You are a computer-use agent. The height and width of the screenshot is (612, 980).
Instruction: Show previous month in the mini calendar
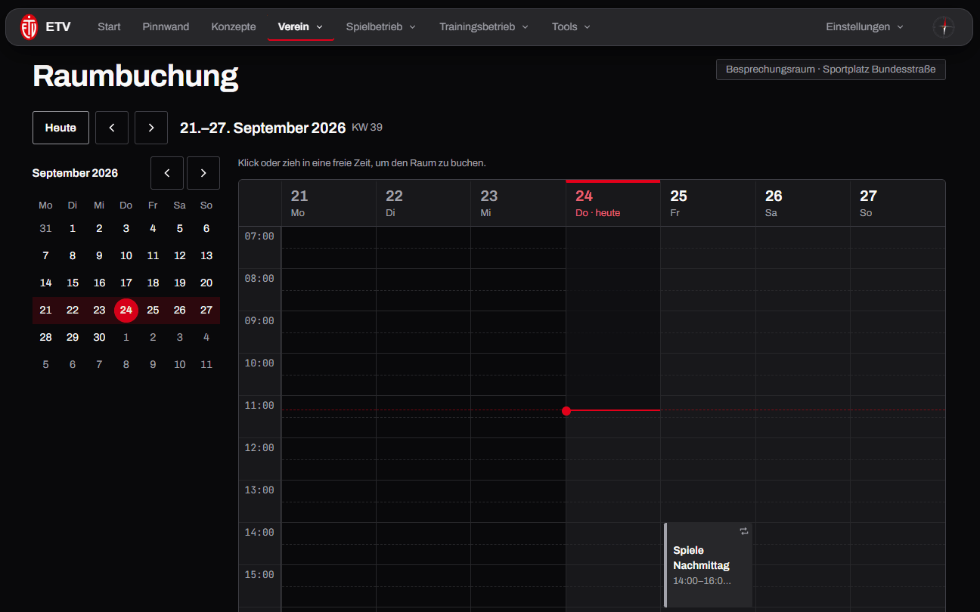(167, 173)
